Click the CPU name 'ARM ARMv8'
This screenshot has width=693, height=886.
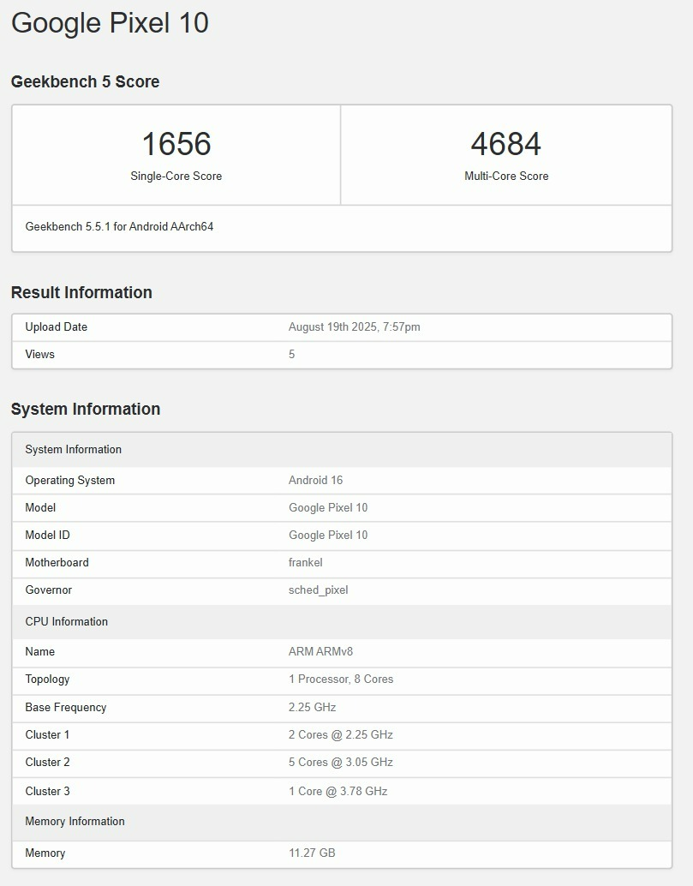tap(321, 651)
